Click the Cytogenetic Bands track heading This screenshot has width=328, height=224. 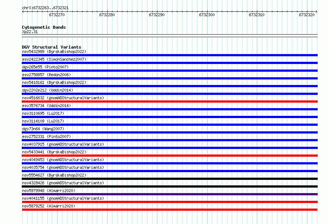(44, 27)
